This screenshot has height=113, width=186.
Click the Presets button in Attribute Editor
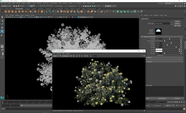(177, 23)
